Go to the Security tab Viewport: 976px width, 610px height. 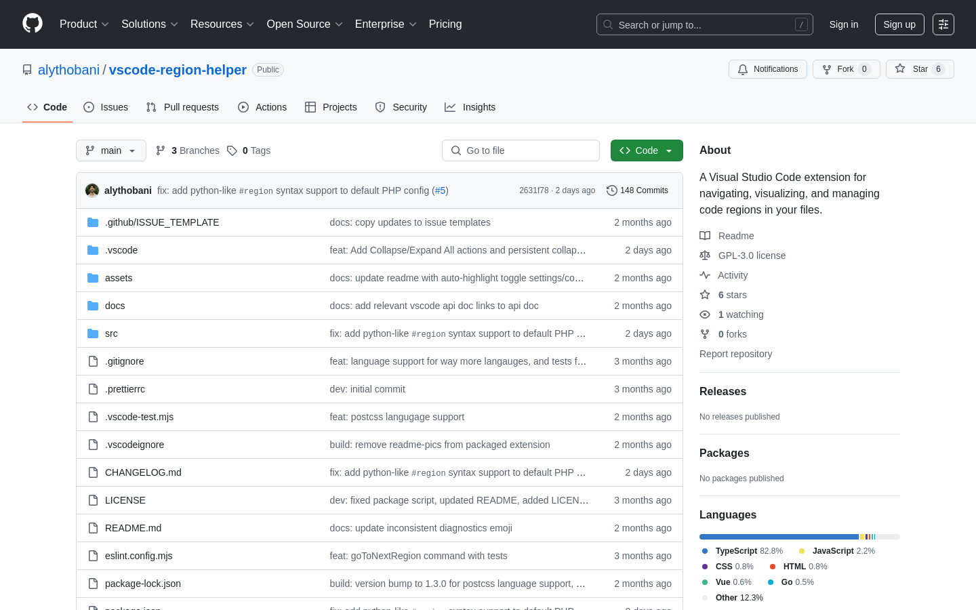tap(401, 107)
